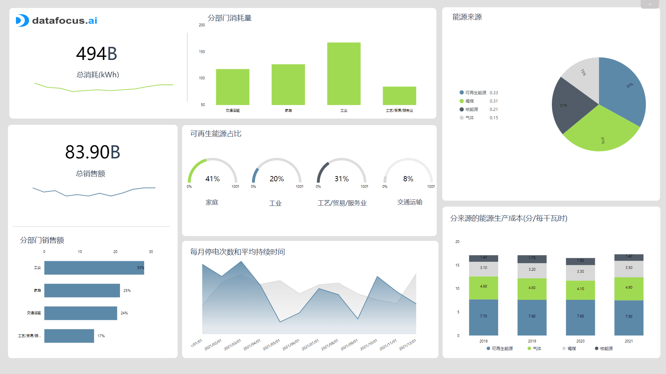Click the 1.70 top segment in 2019 bar
This screenshot has width=666, height=374.
coord(532,259)
